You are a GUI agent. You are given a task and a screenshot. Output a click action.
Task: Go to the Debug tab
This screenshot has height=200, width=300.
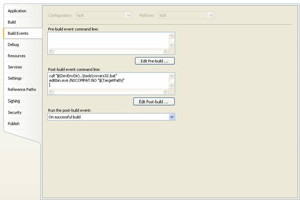[x=13, y=45]
